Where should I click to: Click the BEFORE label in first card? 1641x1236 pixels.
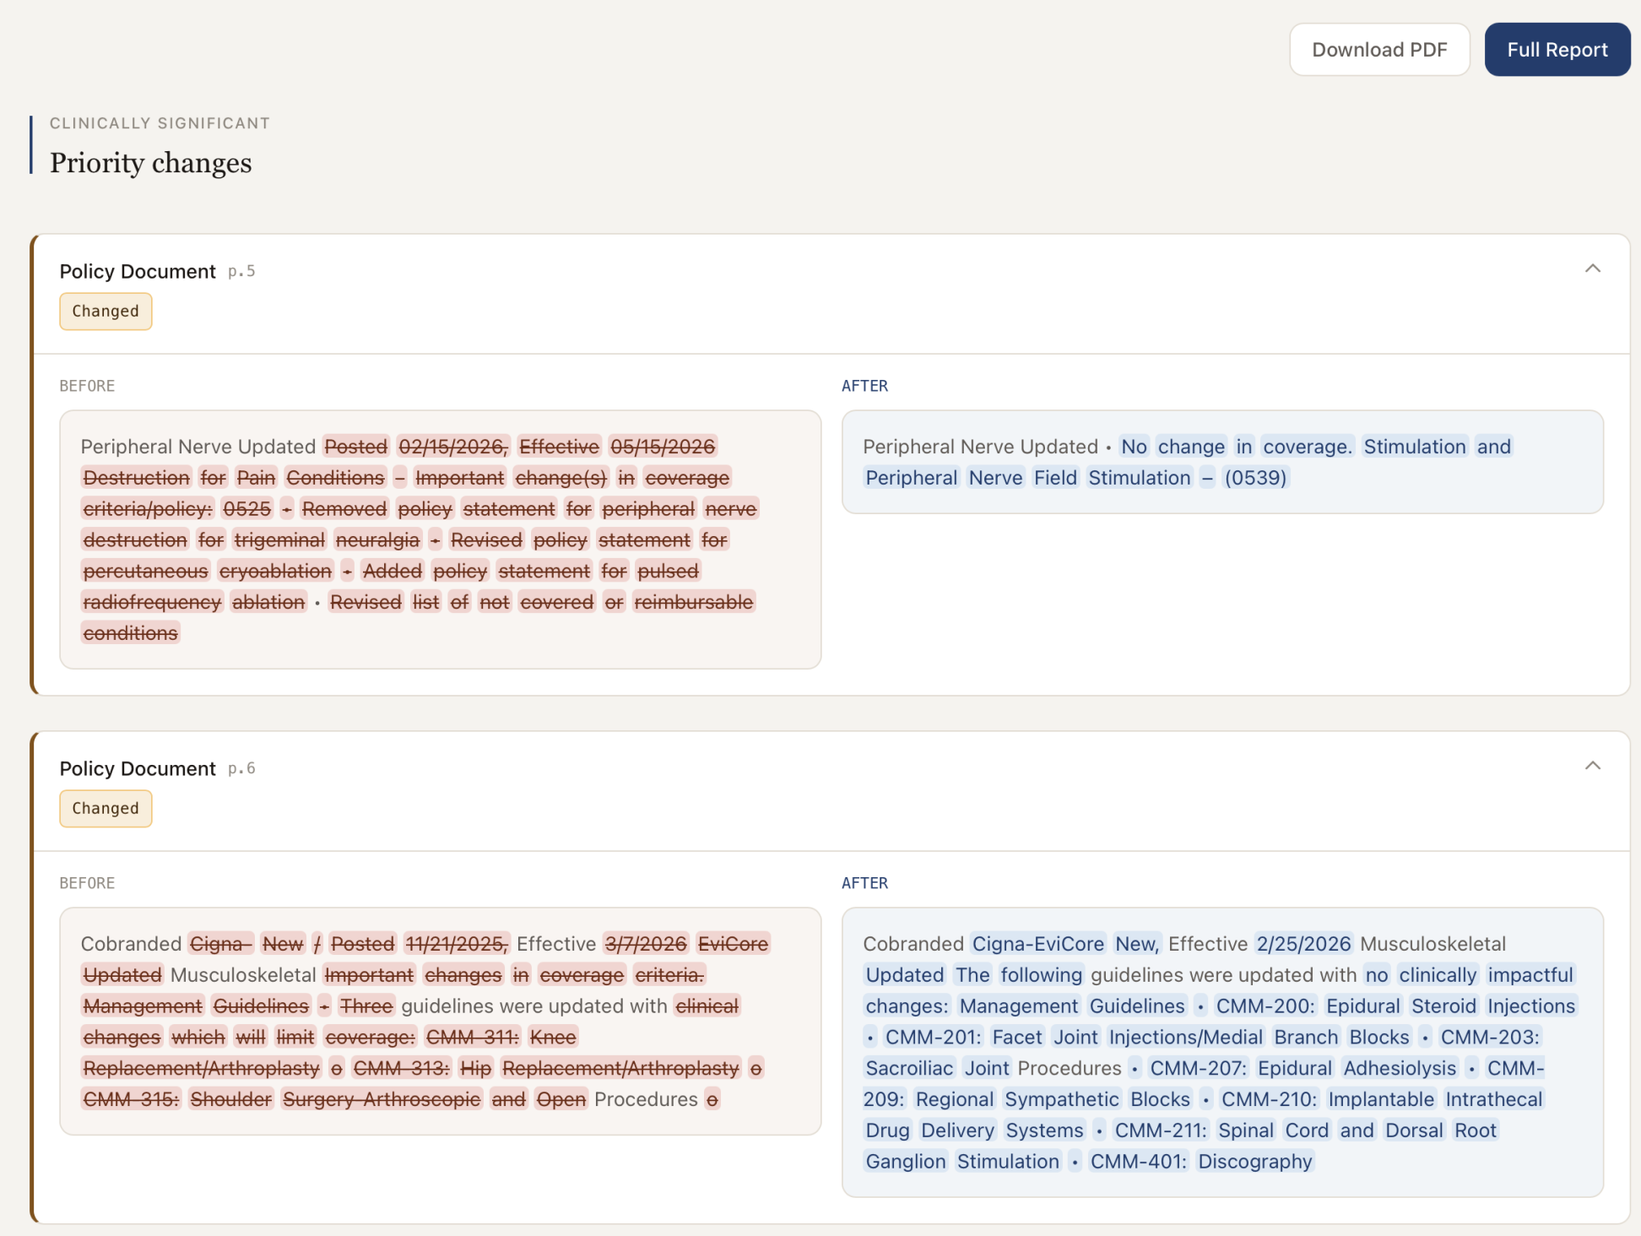pyautogui.click(x=87, y=386)
